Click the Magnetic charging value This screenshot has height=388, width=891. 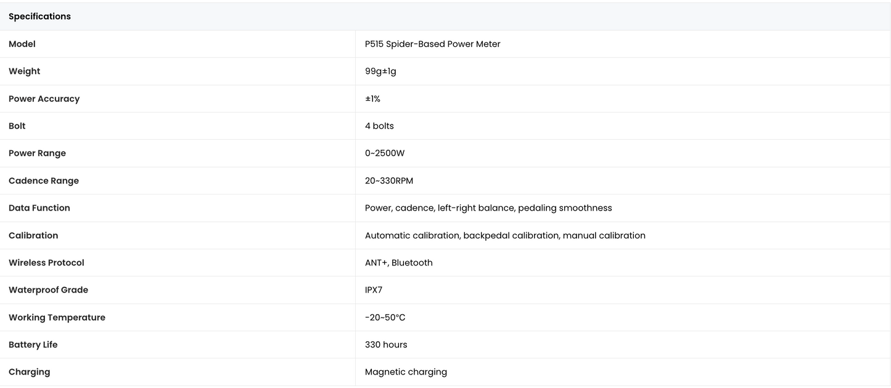[406, 372]
